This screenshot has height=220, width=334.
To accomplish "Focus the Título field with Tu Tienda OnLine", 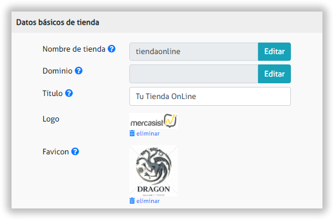I will pos(210,97).
